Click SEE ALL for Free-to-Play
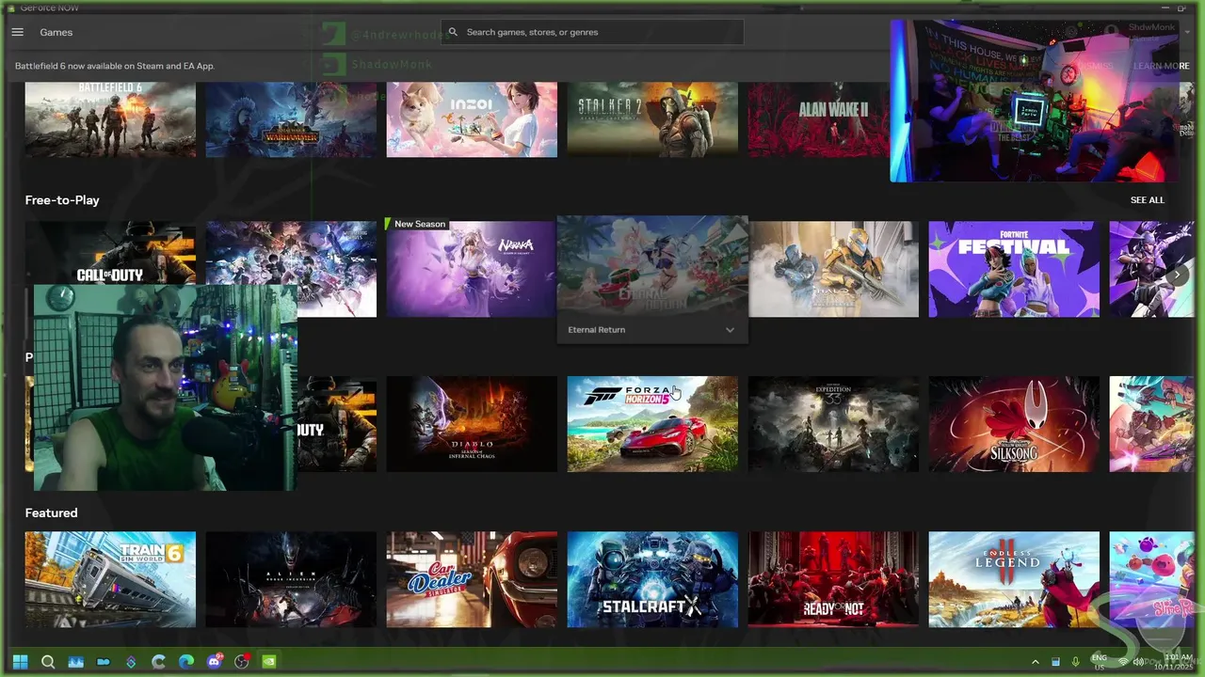Screen dimensions: 1205x677 1147,200
